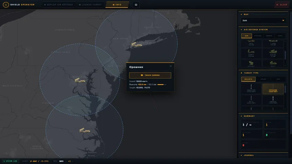The image size is (292, 164).
Task: Pick the Buk-M3 launcher card
Action: point(273,53)
